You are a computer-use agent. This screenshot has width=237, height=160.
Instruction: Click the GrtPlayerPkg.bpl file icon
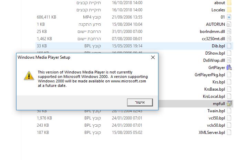click(229, 75)
